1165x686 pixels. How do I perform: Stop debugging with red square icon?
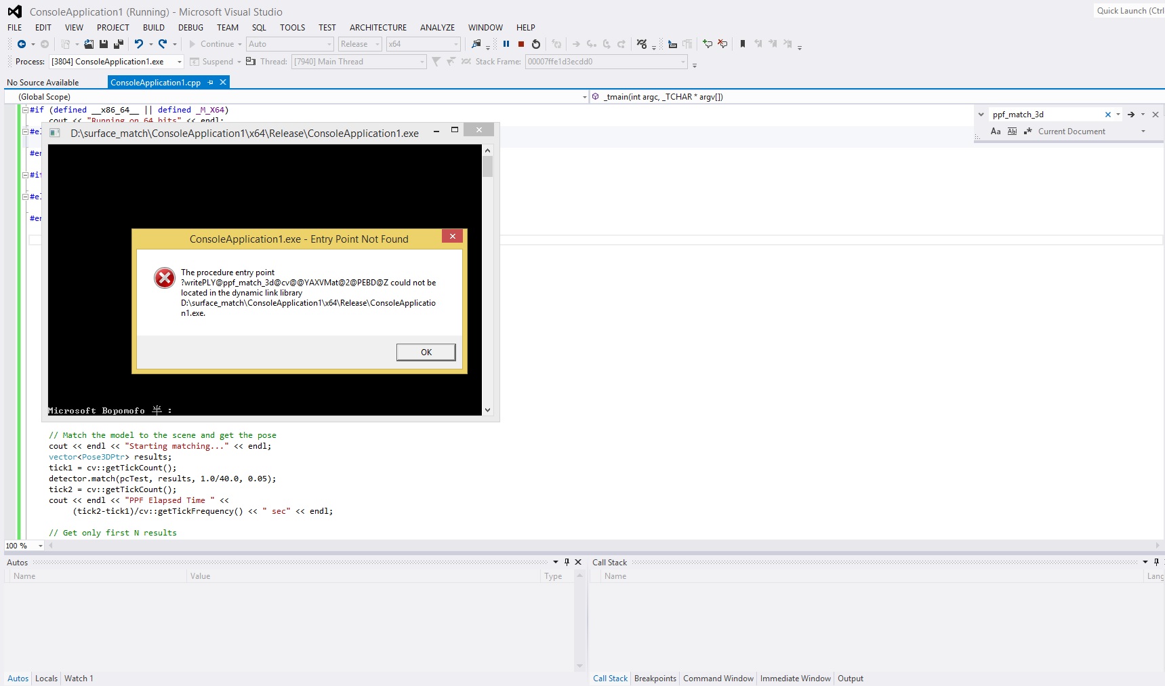pyautogui.click(x=521, y=44)
